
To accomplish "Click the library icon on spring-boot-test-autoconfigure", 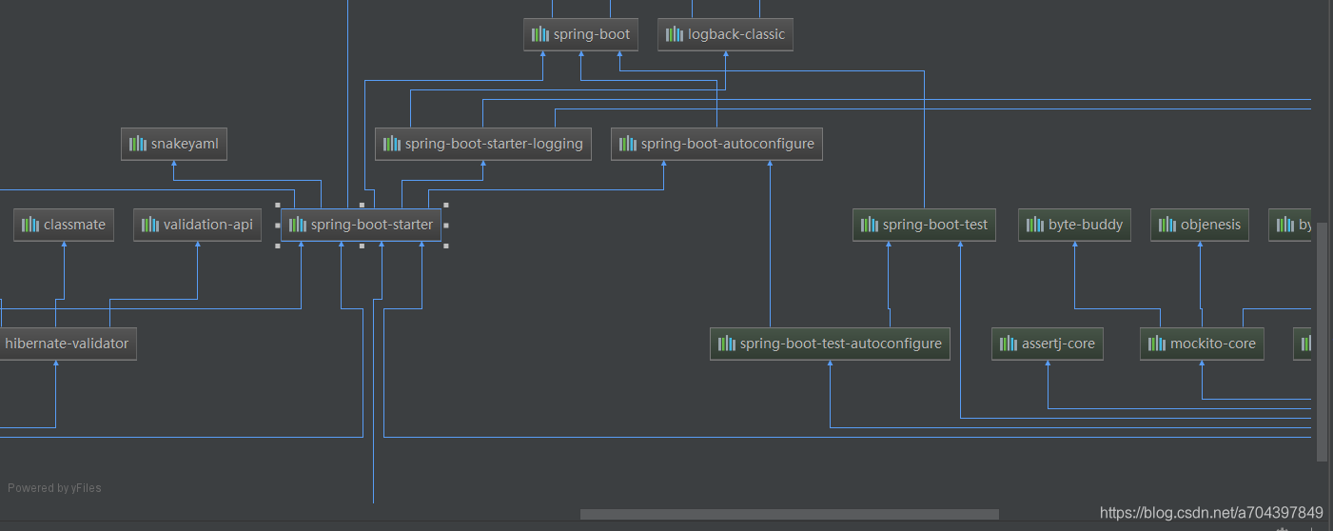I will click(727, 344).
